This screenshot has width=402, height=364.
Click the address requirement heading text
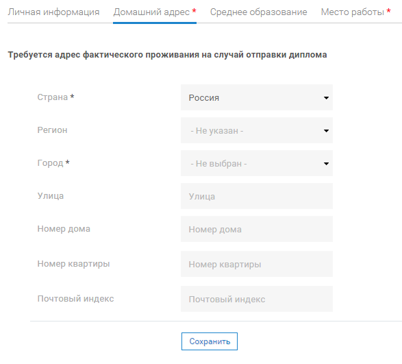tap(167, 55)
